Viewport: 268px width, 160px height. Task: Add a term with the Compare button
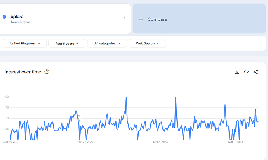[153, 19]
